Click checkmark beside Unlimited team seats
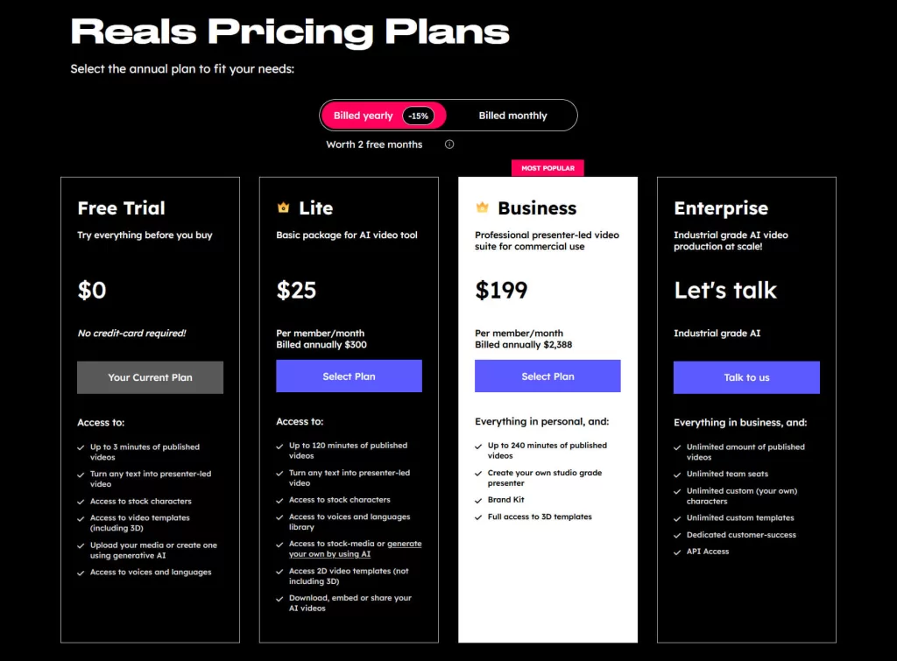897x661 pixels. [x=677, y=475]
